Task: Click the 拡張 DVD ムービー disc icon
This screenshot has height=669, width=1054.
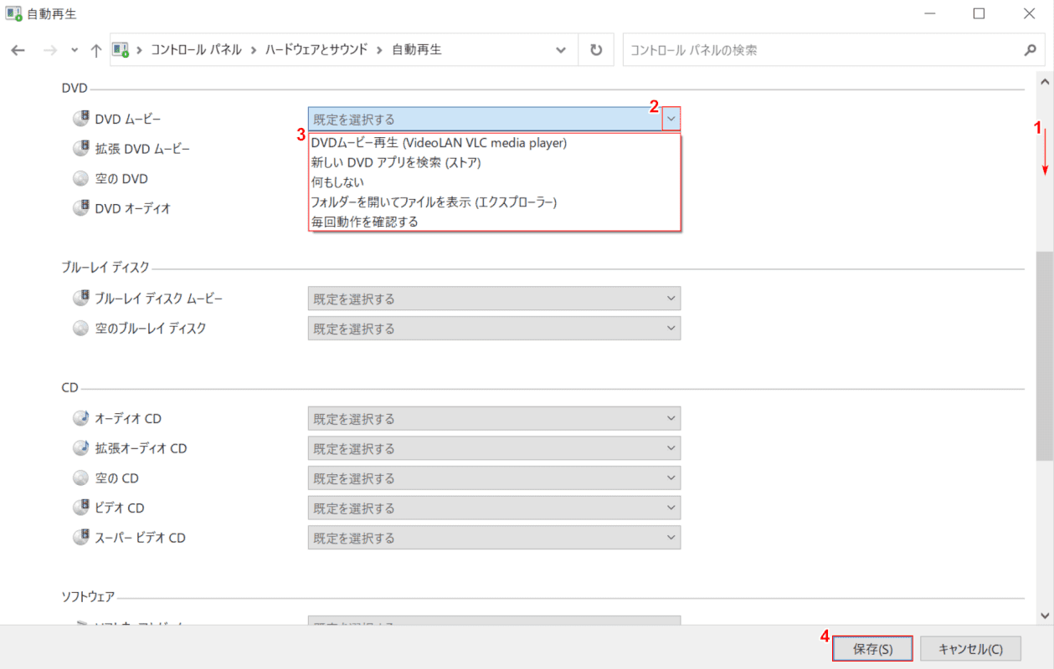Action: coord(80,149)
